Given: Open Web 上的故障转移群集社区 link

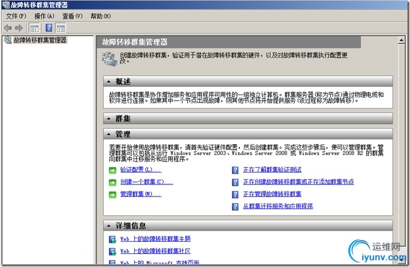Looking at the screenshot, I should [155, 251].
